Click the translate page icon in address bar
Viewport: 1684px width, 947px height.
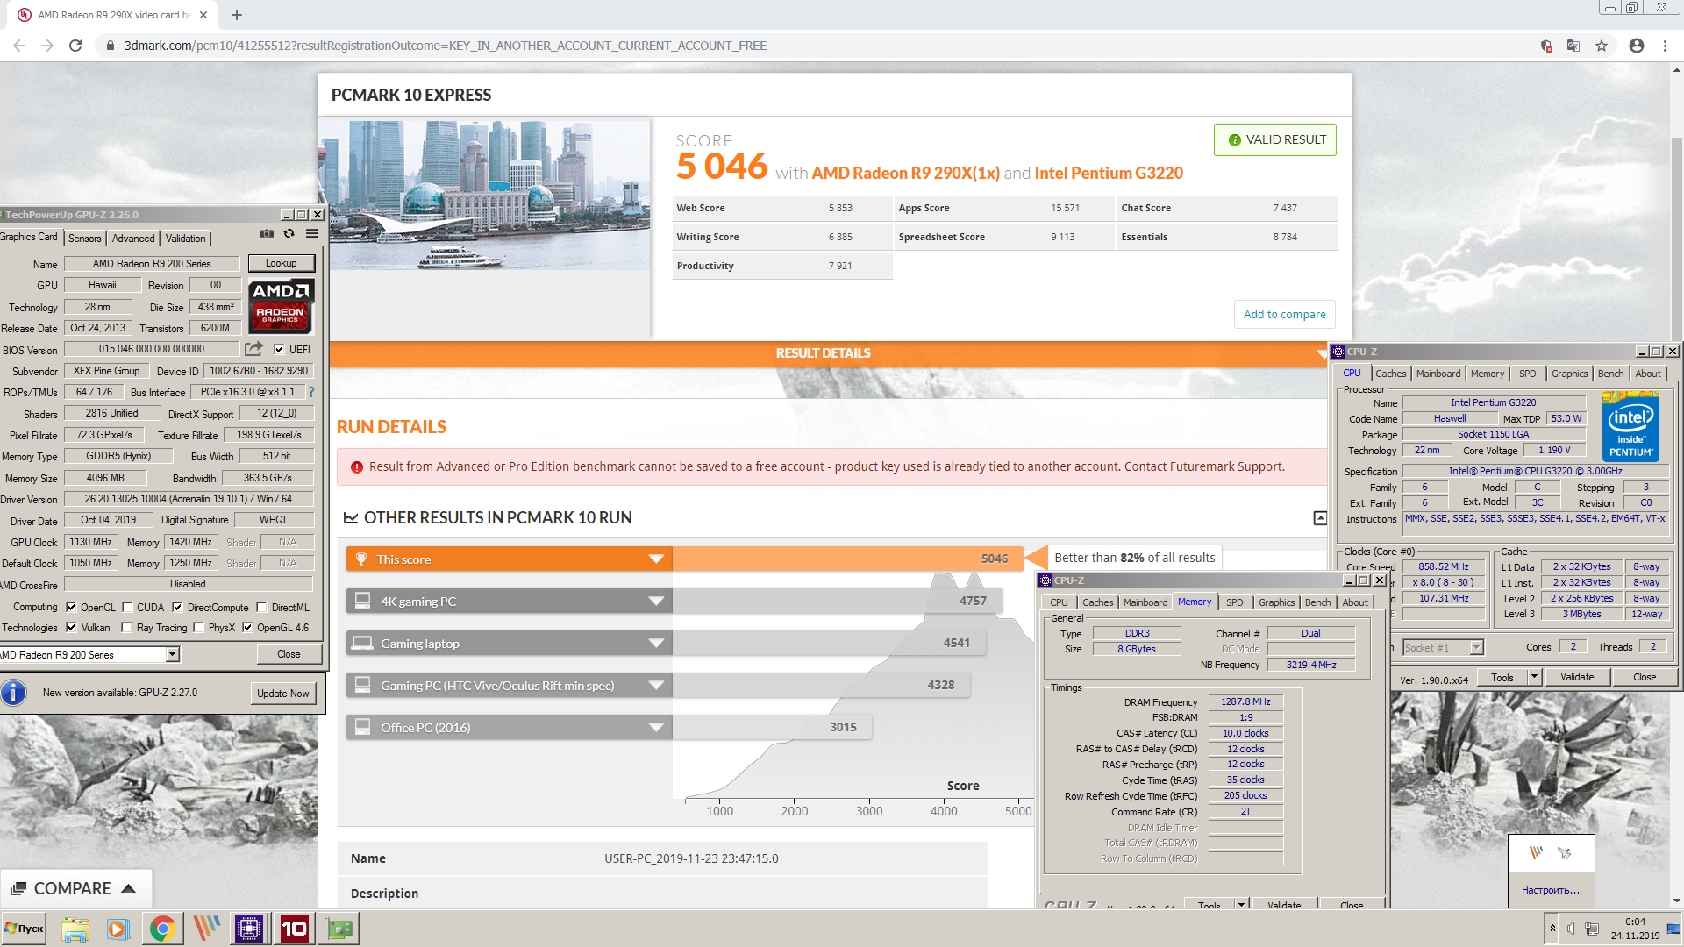click(x=1573, y=46)
